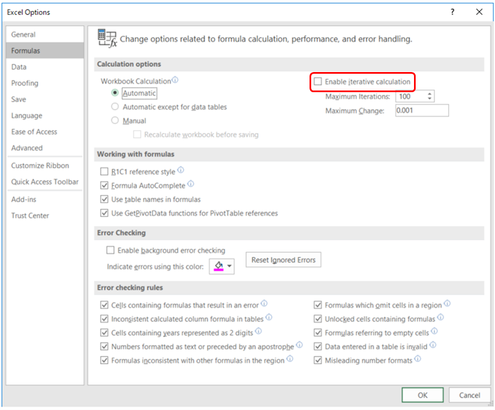The width and height of the screenshot is (495, 410).
Task: Show info for Formulas inconsistent with other formulas
Action: (290, 359)
